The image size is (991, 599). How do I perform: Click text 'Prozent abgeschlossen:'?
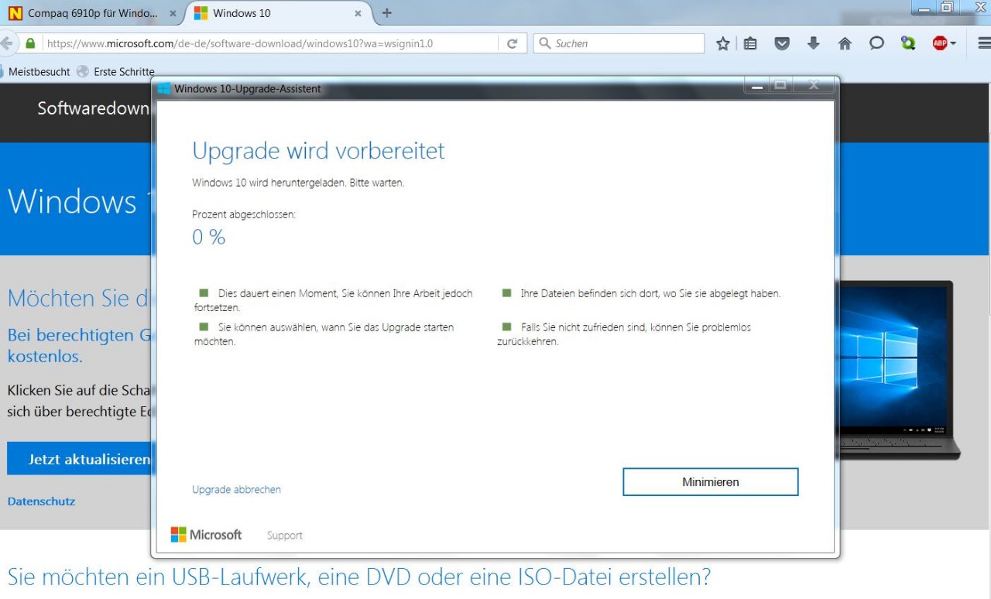[x=244, y=214]
